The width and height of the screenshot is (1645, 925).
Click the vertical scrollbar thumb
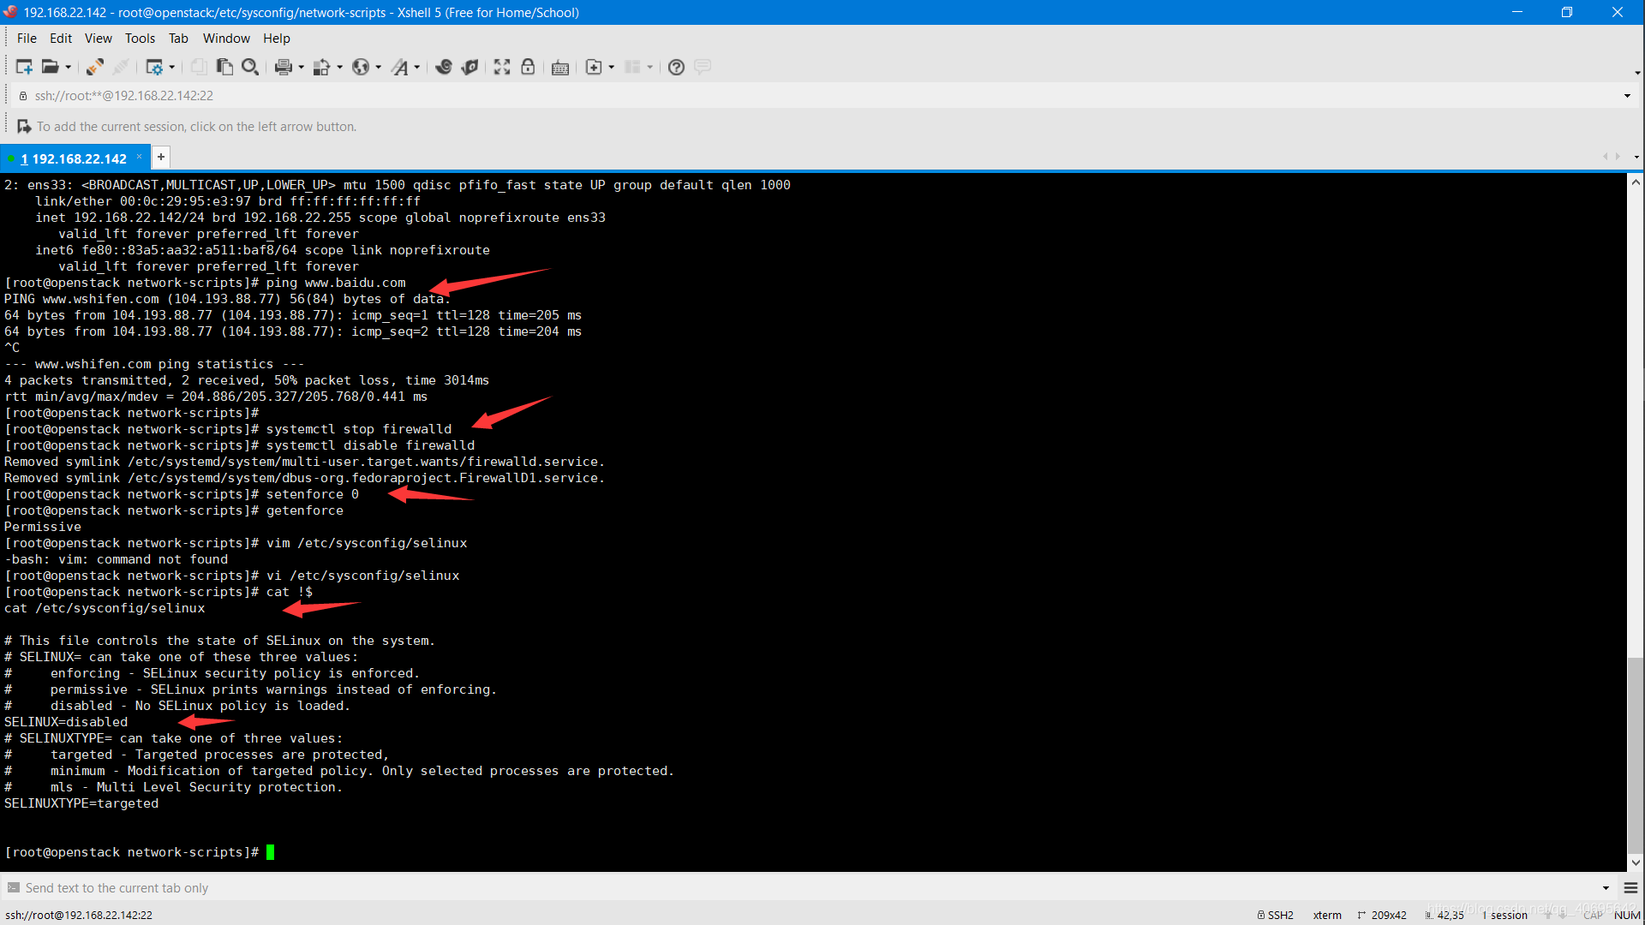pyautogui.click(x=1636, y=754)
